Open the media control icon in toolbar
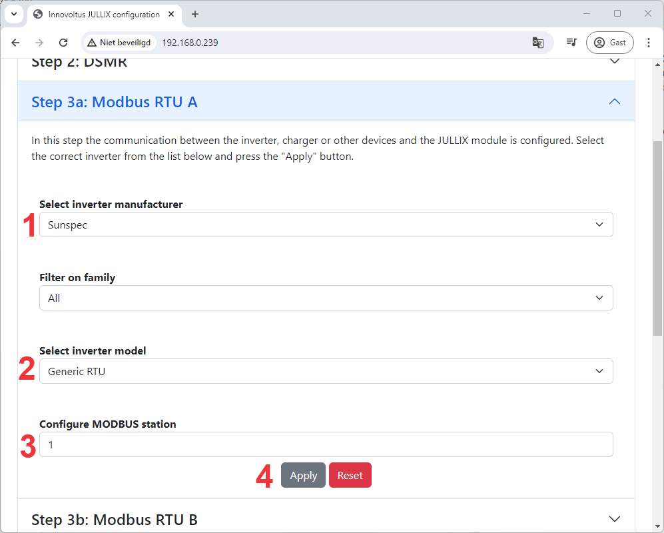This screenshot has width=664, height=533. (571, 43)
